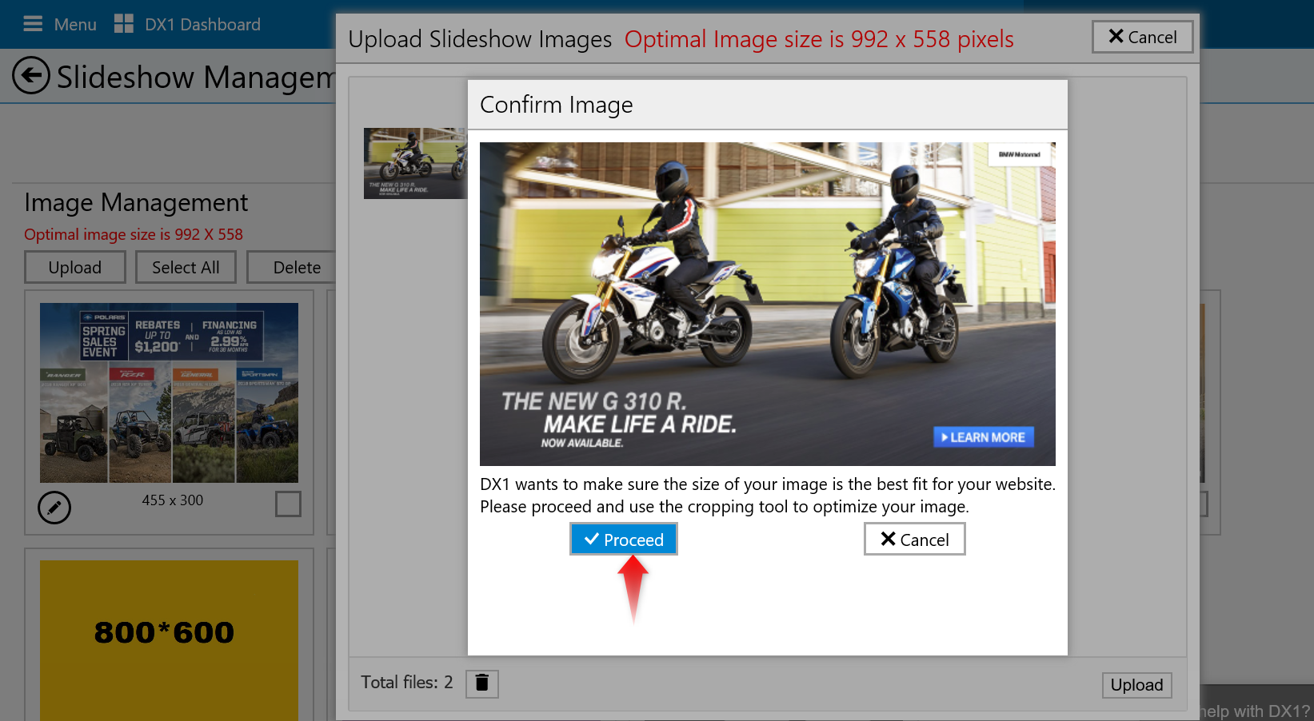This screenshot has width=1314, height=721.
Task: Click the motorcycle thumbnail in upload queue
Action: 415,163
